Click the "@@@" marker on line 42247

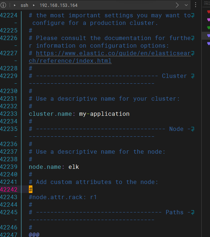tap(34, 234)
